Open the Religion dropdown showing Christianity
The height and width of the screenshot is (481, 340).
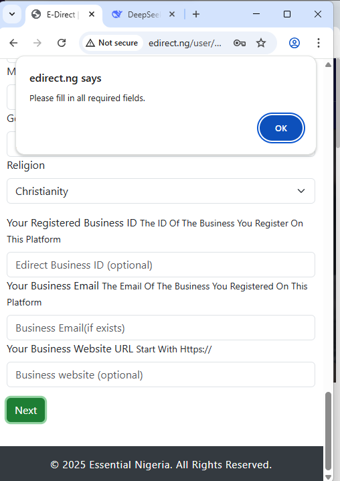161,191
